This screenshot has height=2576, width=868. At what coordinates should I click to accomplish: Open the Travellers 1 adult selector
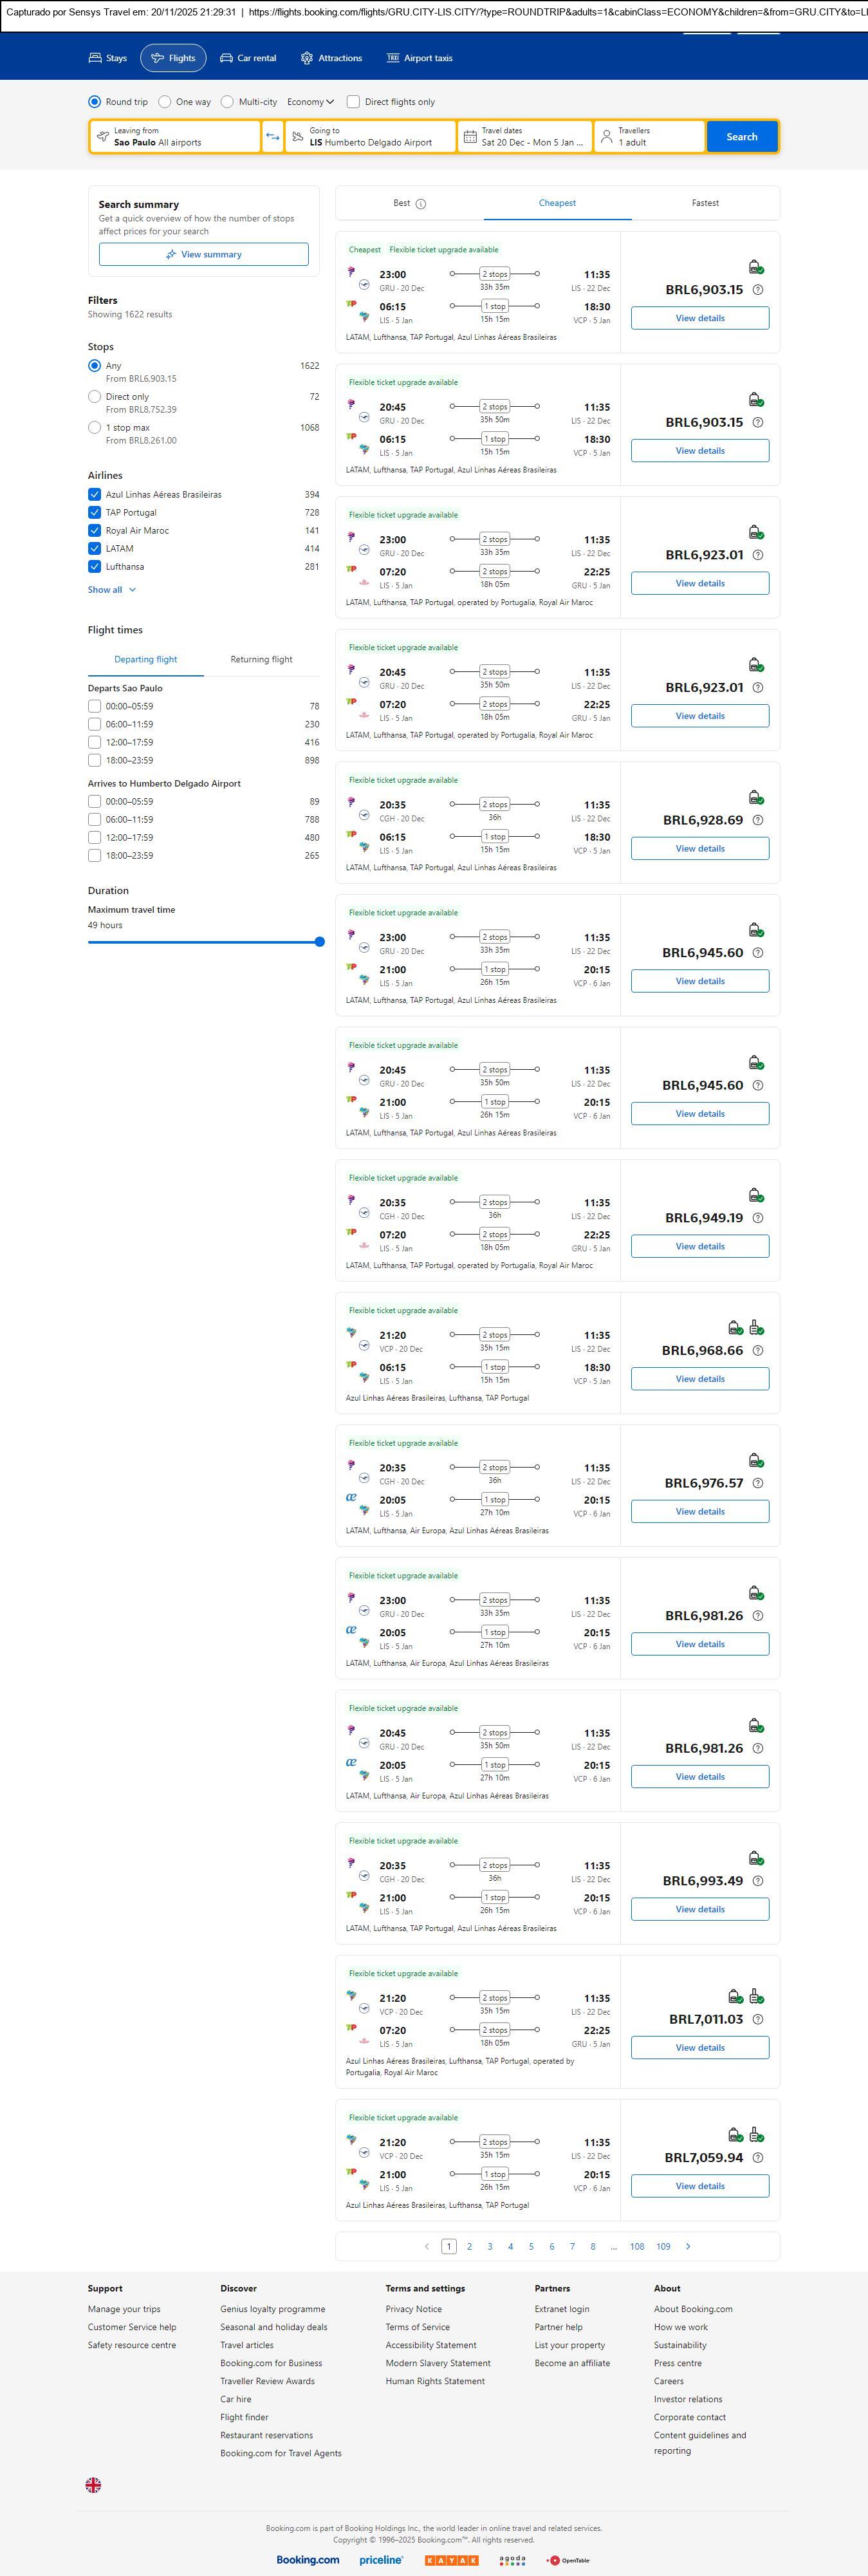click(x=648, y=137)
